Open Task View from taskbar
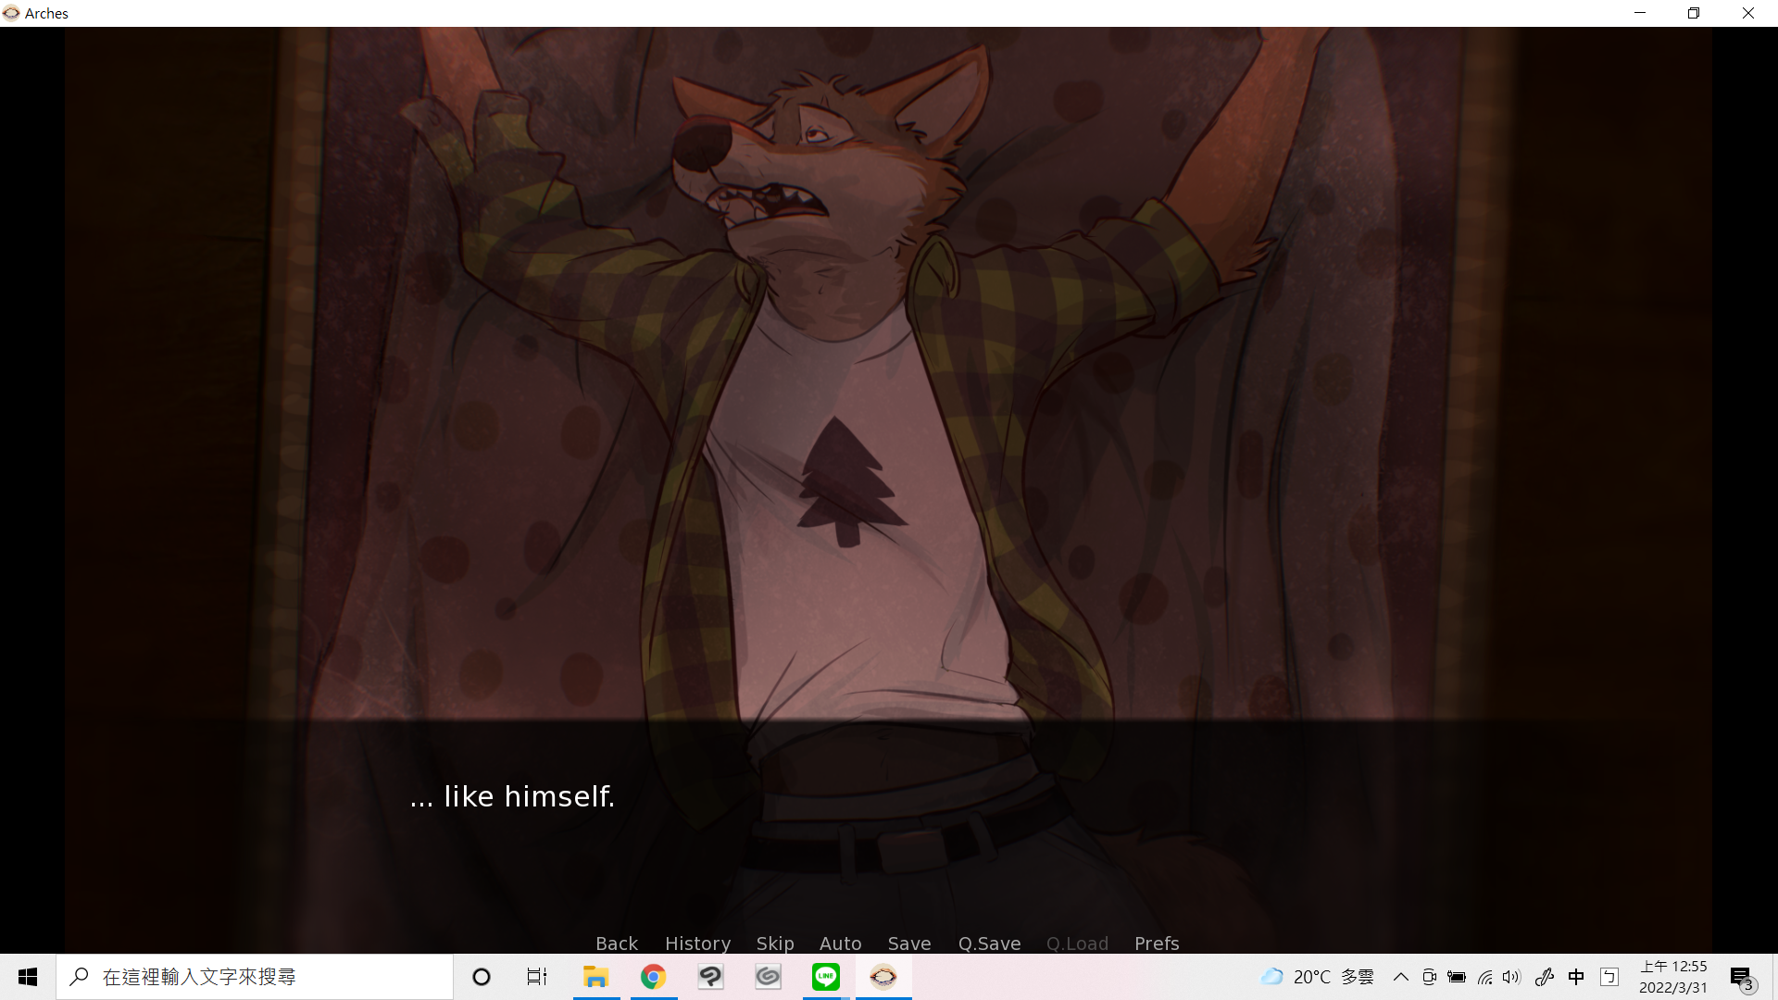This screenshot has height=1000, width=1778. (537, 977)
